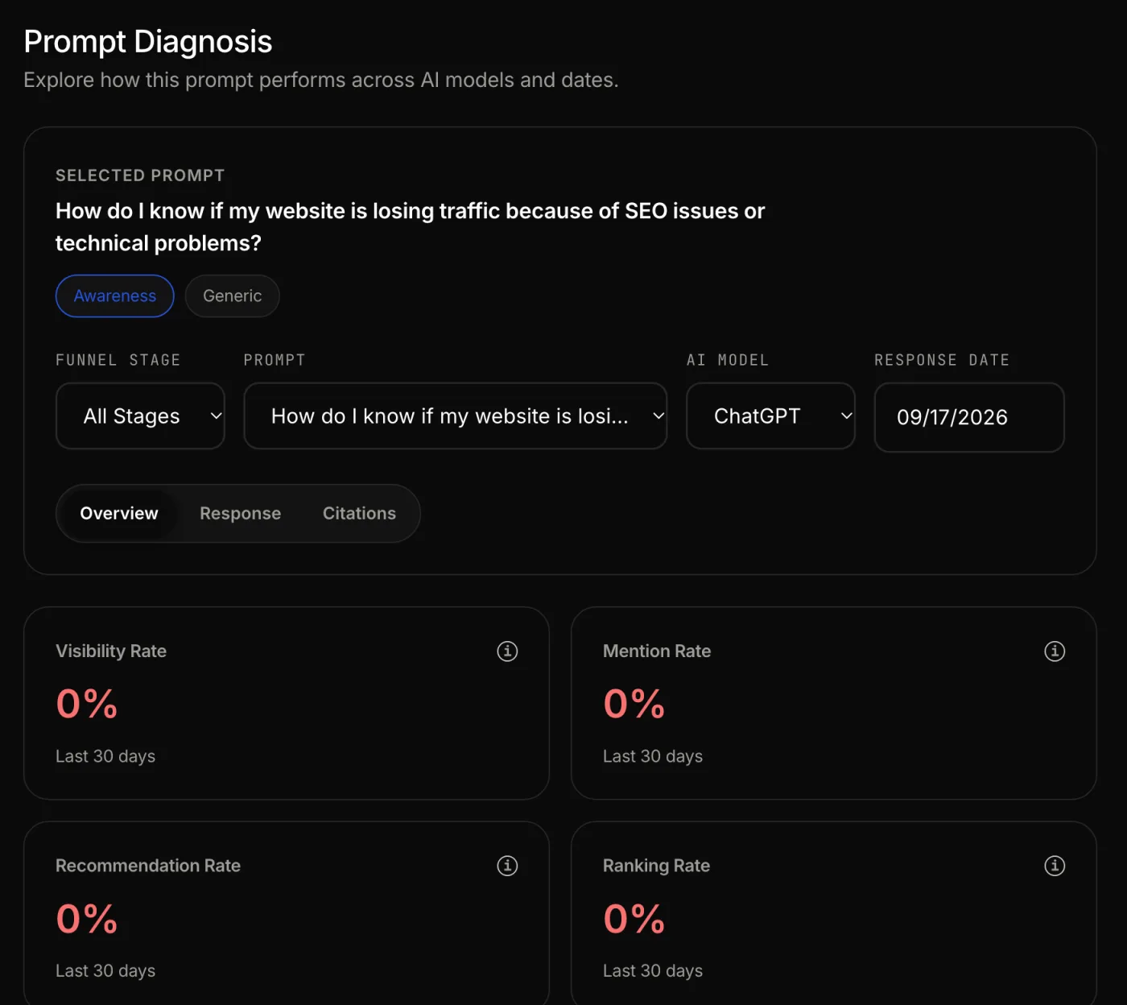Viewport: 1127px width, 1005px height.
Task: Click "Last 30 days" under Mention Rate
Action: tap(653, 756)
